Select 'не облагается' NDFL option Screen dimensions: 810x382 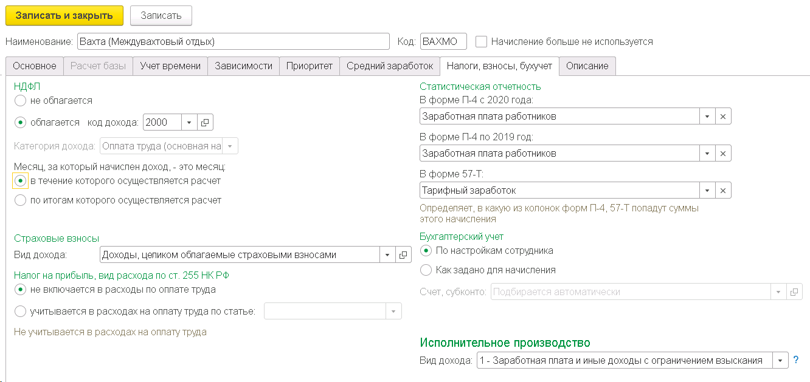point(20,101)
